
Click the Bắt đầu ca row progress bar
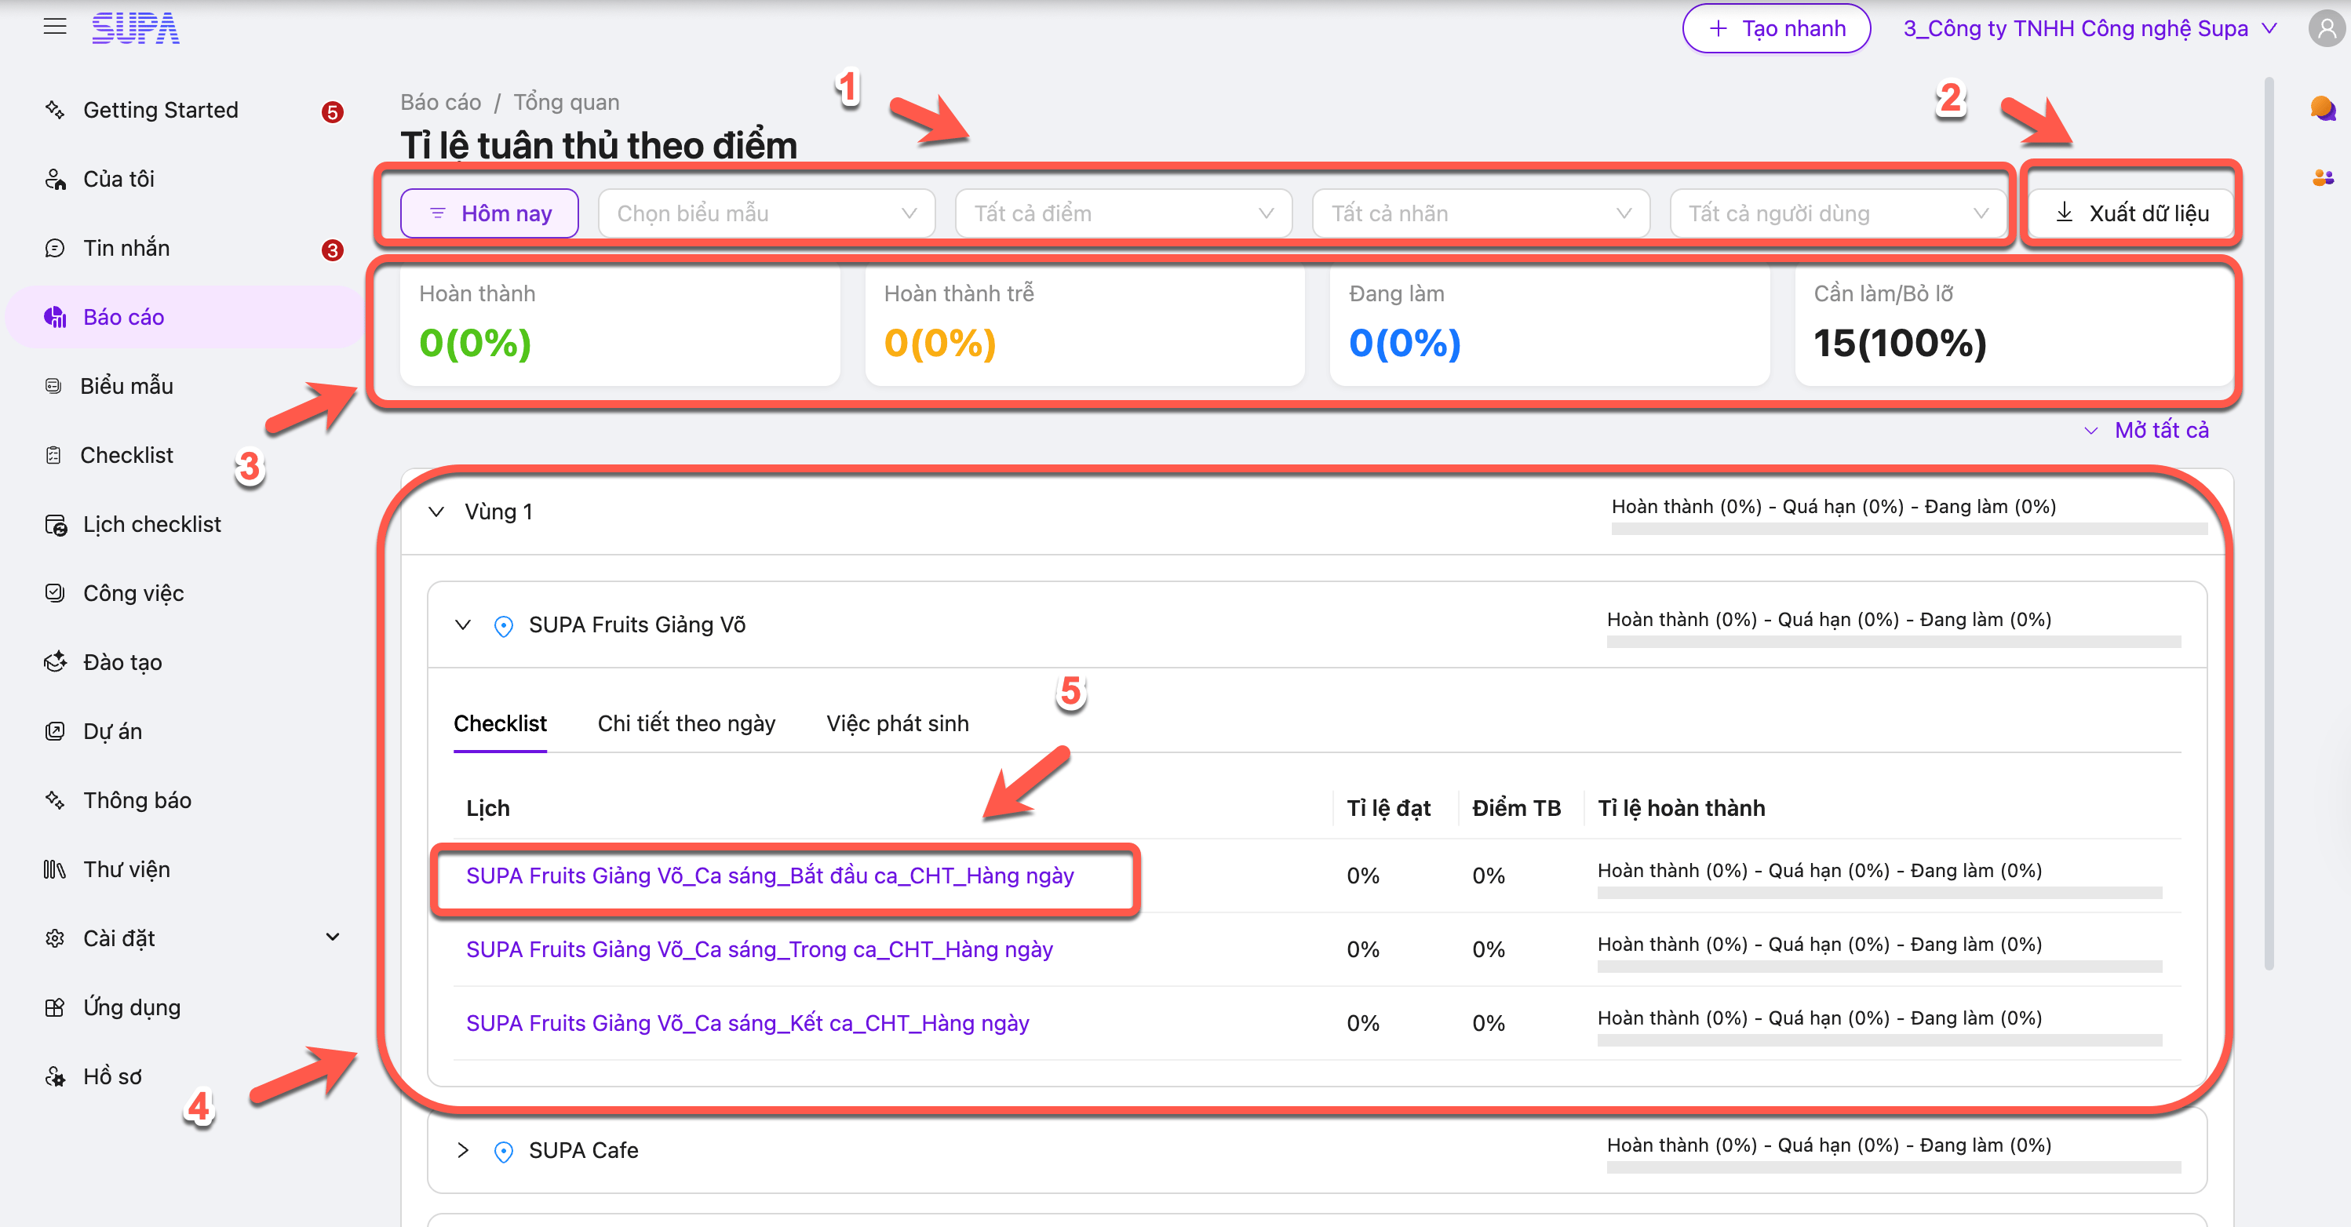click(1879, 893)
